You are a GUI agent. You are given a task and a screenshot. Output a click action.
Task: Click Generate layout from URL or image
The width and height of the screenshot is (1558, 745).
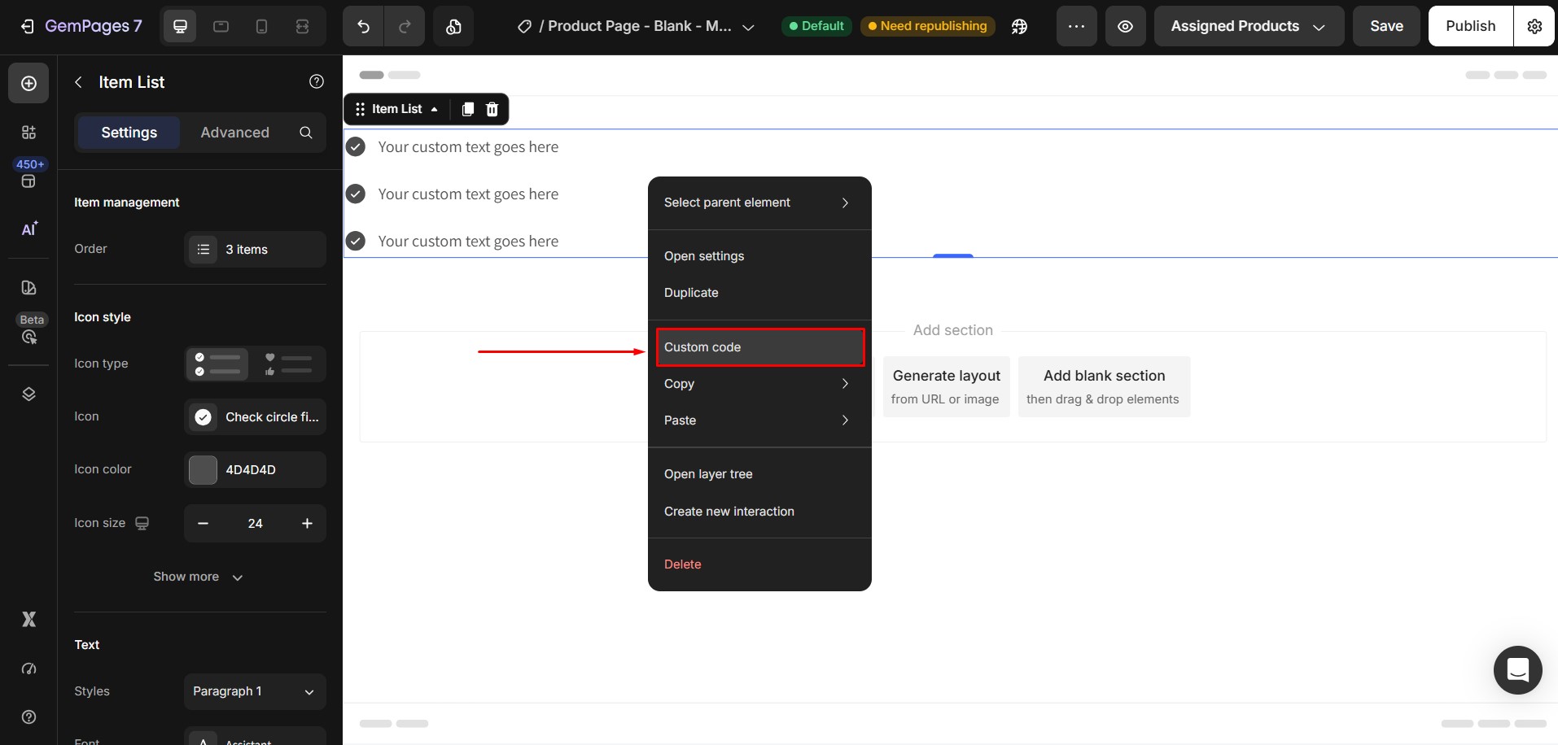pos(946,387)
